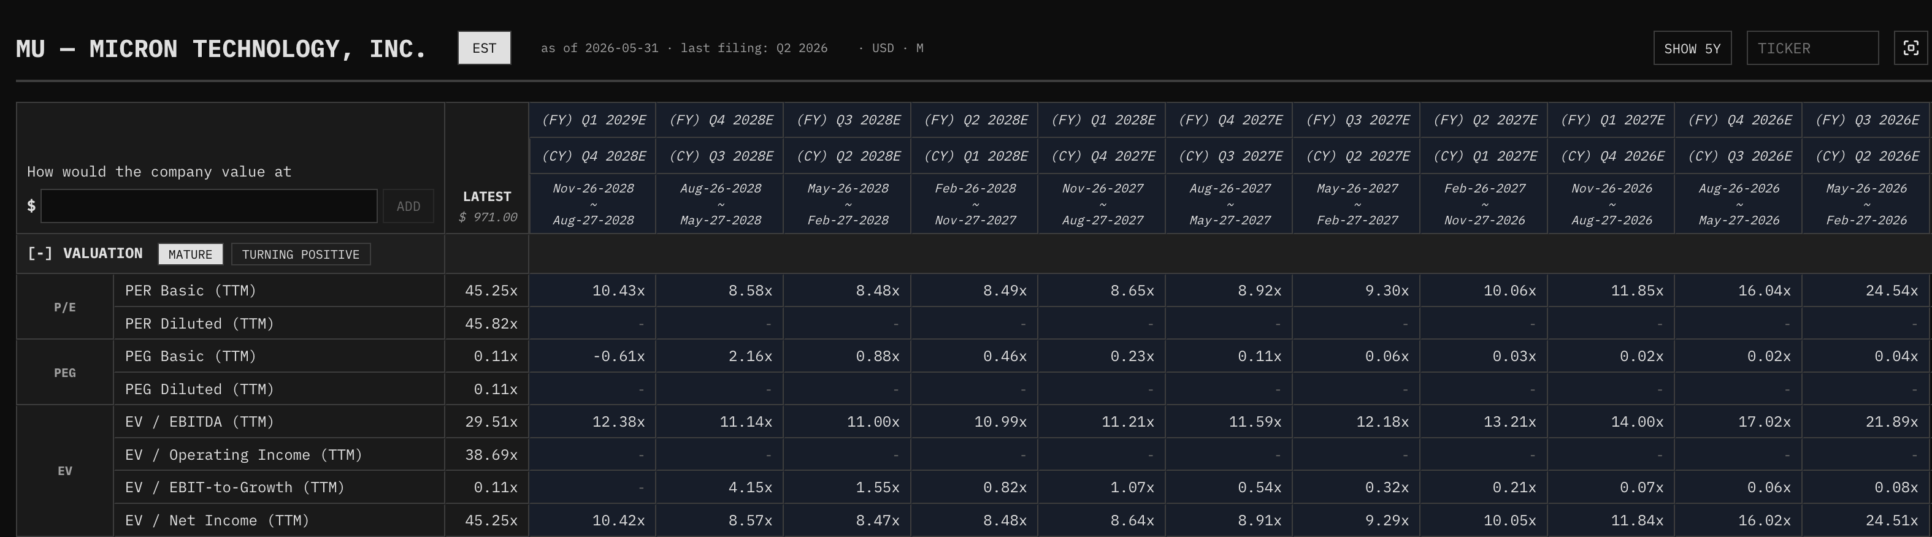Select the (FY) Q3 2028E column header

[x=848, y=120]
